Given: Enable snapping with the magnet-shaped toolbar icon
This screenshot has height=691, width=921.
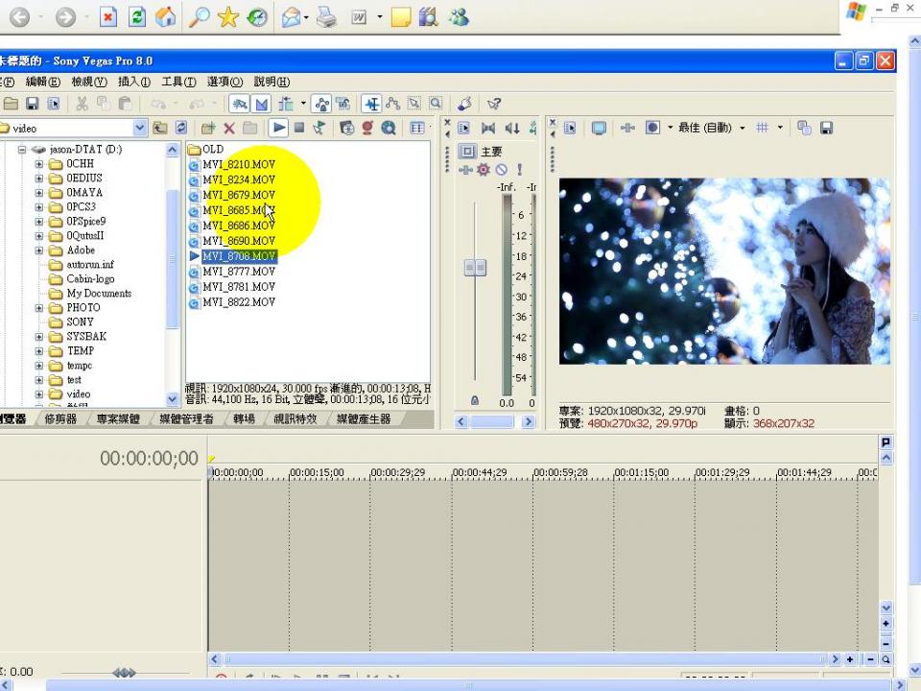Looking at the screenshot, I should point(239,104).
